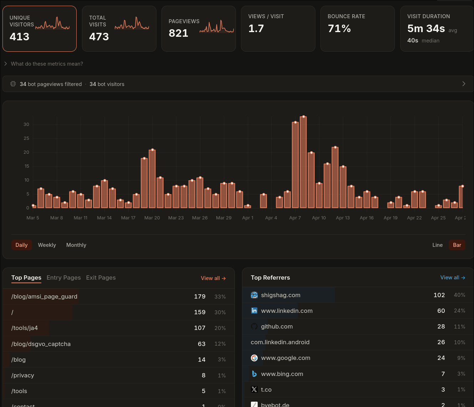Click the LinkedIn referrer icon
The height and width of the screenshot is (407, 474).
click(x=254, y=311)
